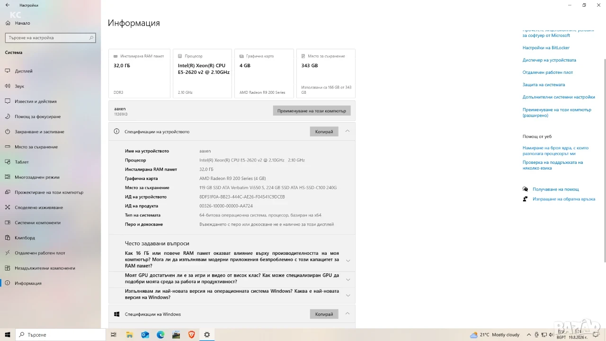Click the taskbar Търсене search box
This screenshot has width=606, height=341.
61,335
